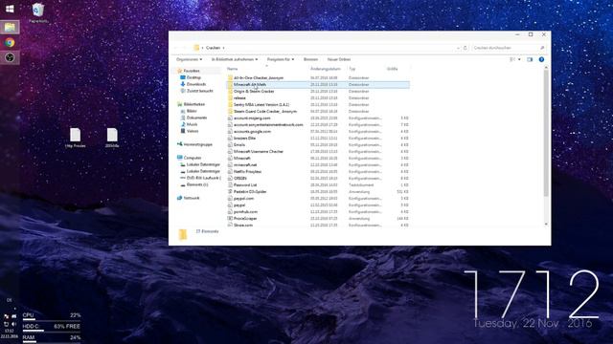Select the 'Minecraft Alt Meth' folder

point(318,85)
